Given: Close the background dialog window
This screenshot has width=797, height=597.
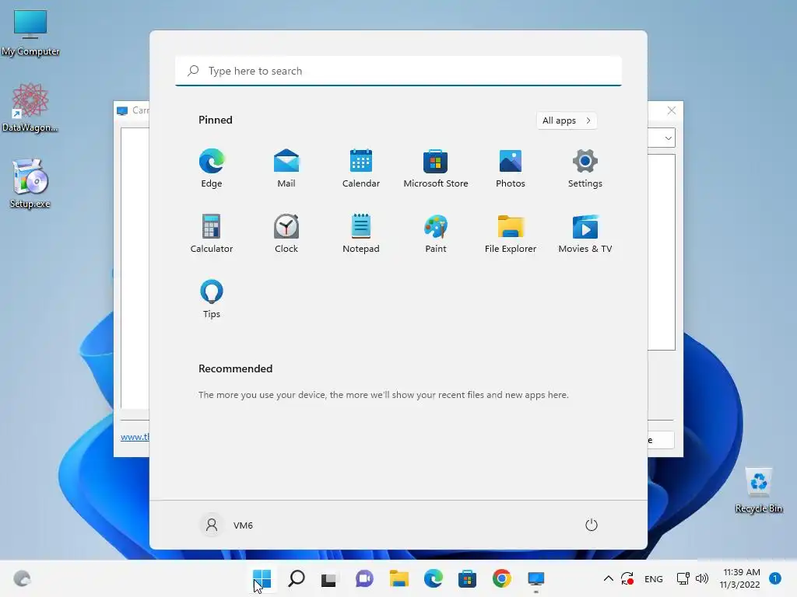Looking at the screenshot, I should 672,110.
